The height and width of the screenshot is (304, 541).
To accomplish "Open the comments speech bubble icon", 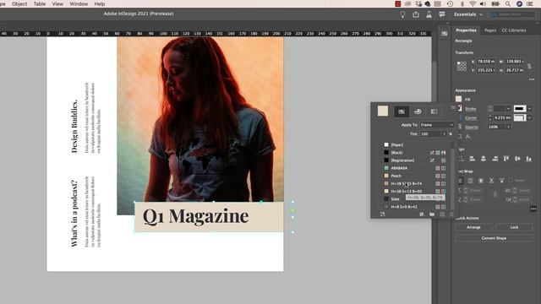I will click(442, 14).
